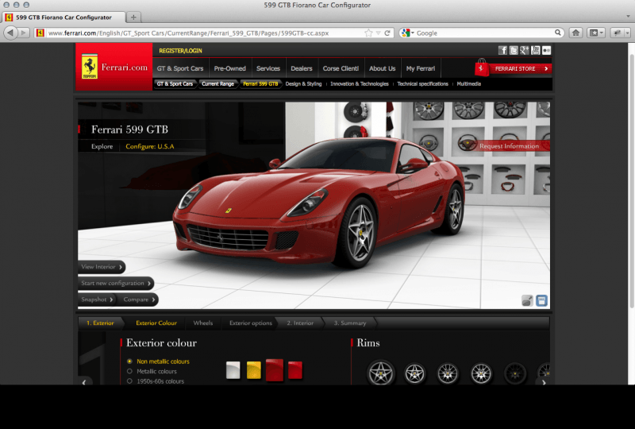Open the Services menu
This screenshot has height=429, width=635.
click(268, 68)
